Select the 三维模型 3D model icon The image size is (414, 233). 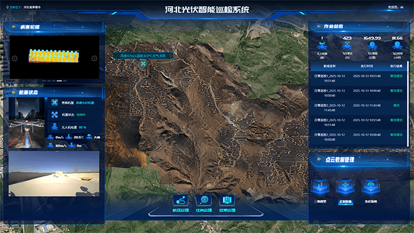point(320,187)
